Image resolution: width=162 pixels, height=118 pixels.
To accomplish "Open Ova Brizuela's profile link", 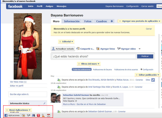I will pyautogui.click(x=94, y=80).
